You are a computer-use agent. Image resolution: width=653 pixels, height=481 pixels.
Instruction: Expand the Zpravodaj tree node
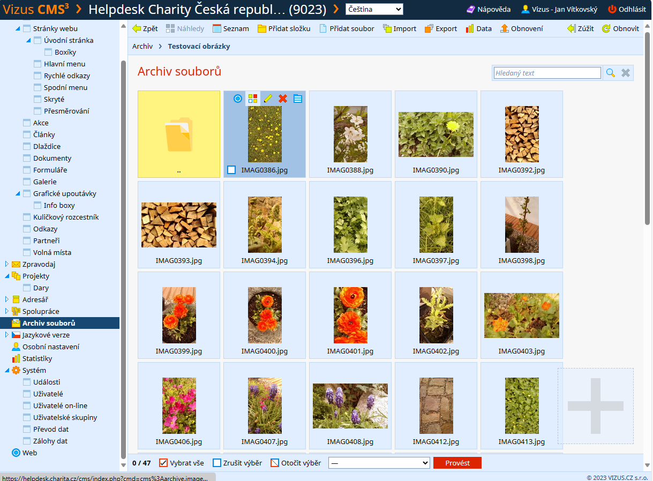click(6, 264)
